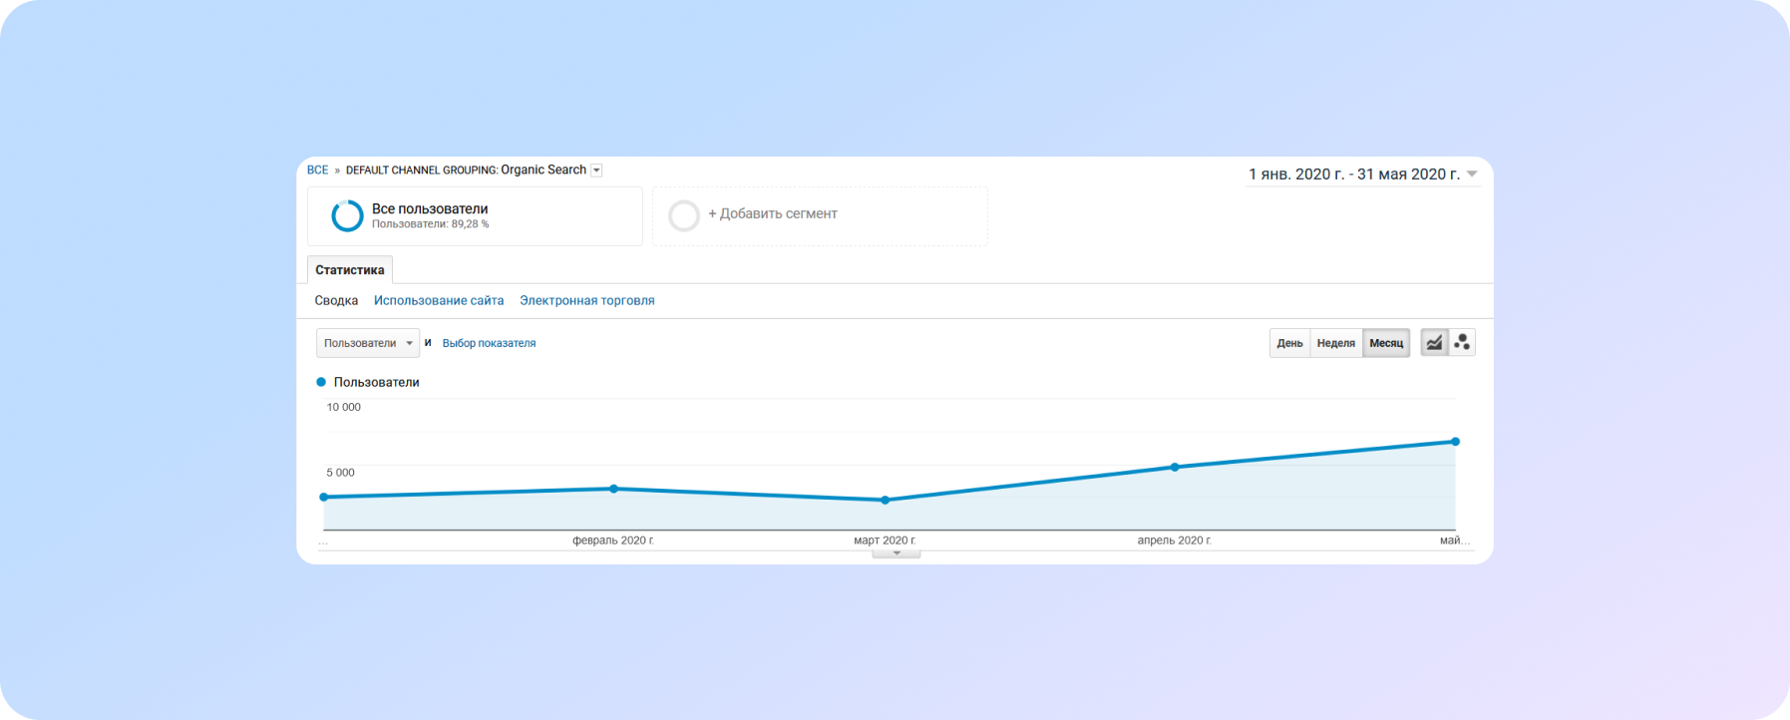Open the Пользователи metric dropdown
Image resolution: width=1790 pixels, height=720 pixels.
pyautogui.click(x=368, y=343)
